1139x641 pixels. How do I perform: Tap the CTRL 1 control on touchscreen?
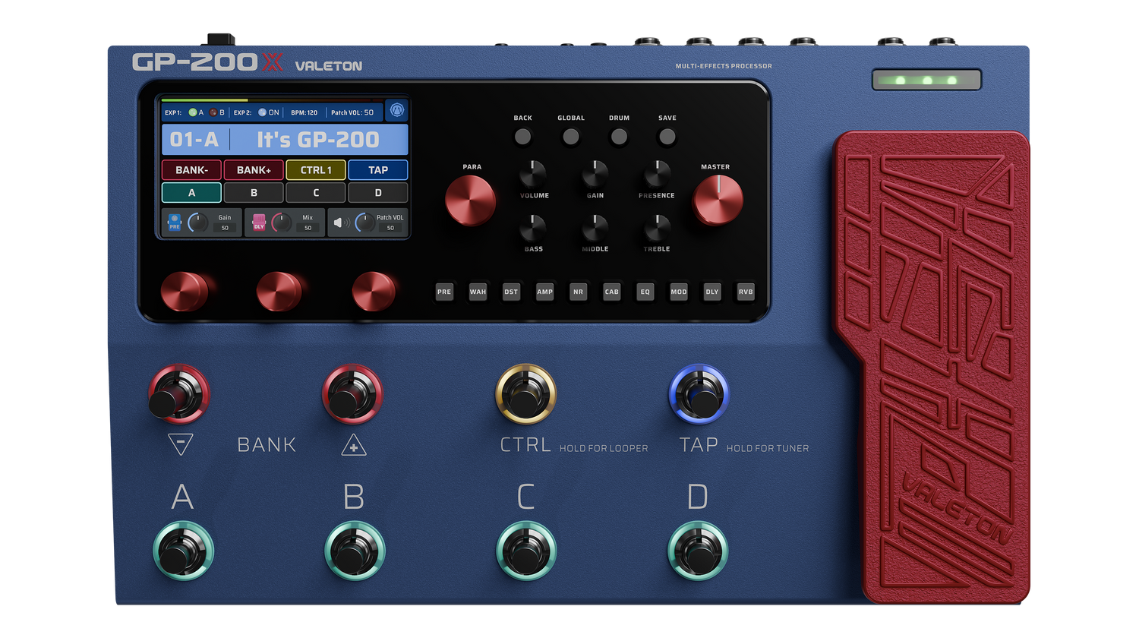[316, 169]
